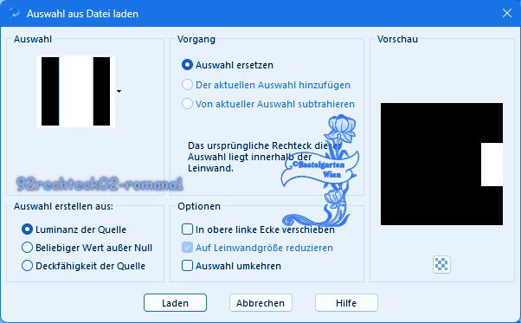This screenshot has height=323, width=521.
Task: Click the Abbrechen button
Action: tap(260, 303)
